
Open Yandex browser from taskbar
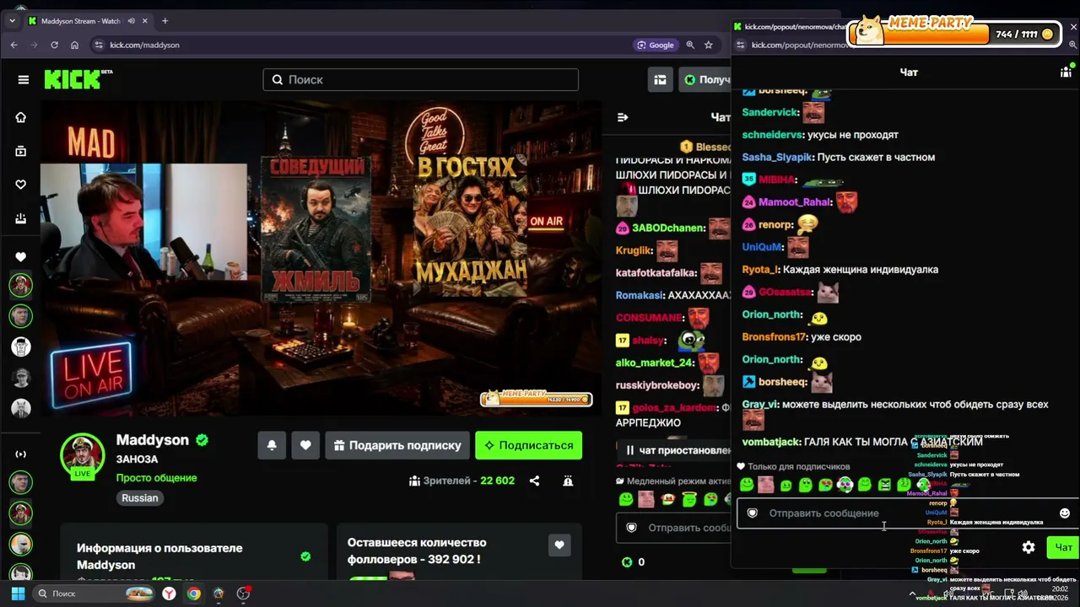[169, 594]
